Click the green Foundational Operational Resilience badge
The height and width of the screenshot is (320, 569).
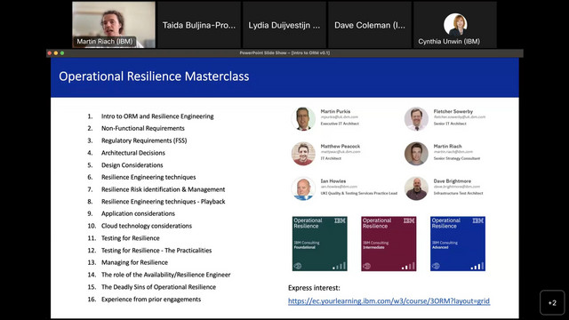tap(320, 244)
